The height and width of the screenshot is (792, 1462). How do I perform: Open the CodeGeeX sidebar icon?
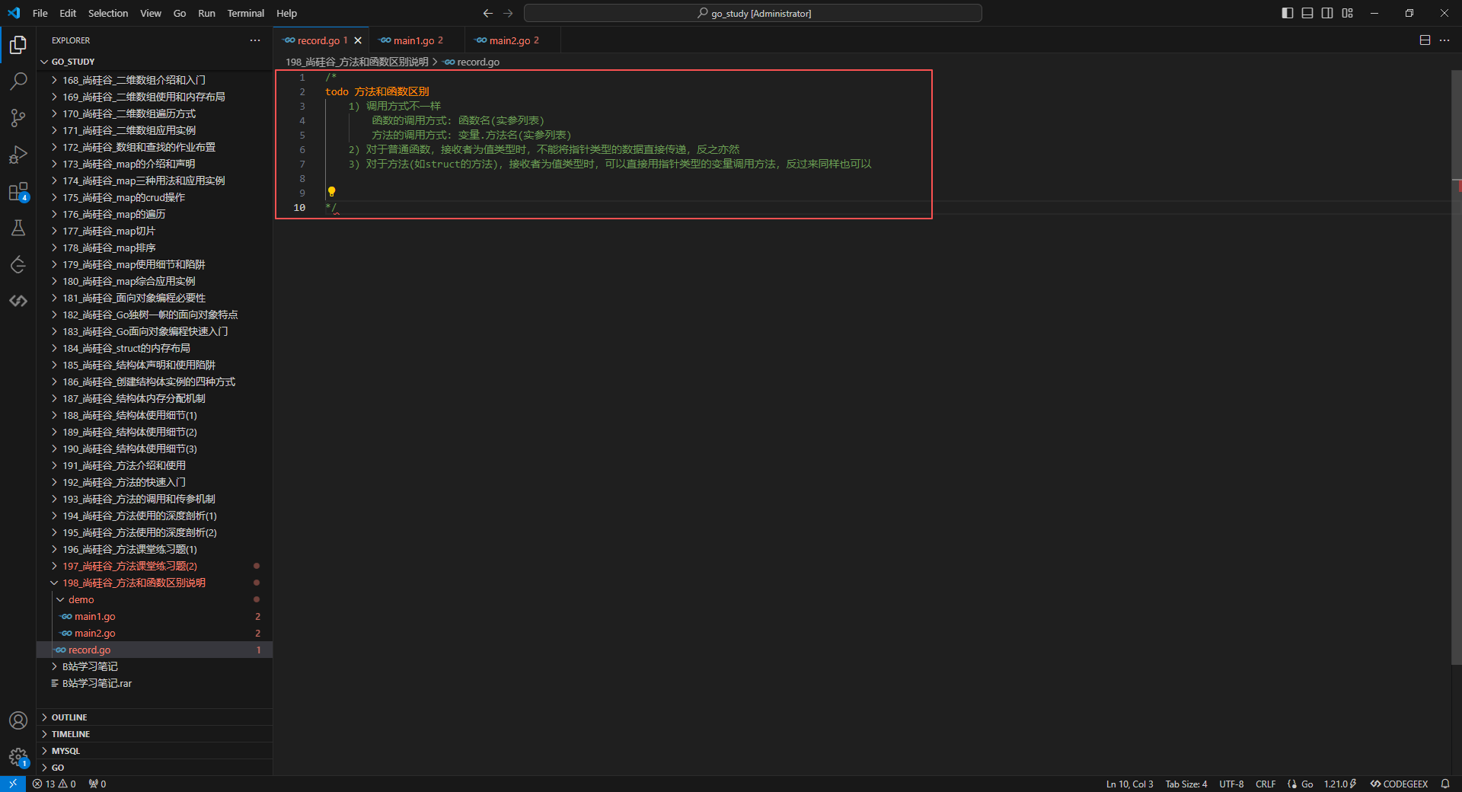[18, 301]
